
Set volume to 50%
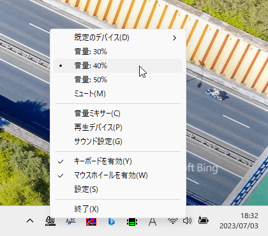click(x=118, y=80)
